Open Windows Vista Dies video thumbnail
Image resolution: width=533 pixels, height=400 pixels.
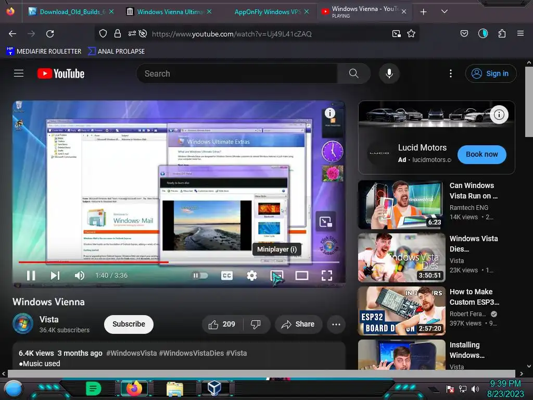coord(401,258)
